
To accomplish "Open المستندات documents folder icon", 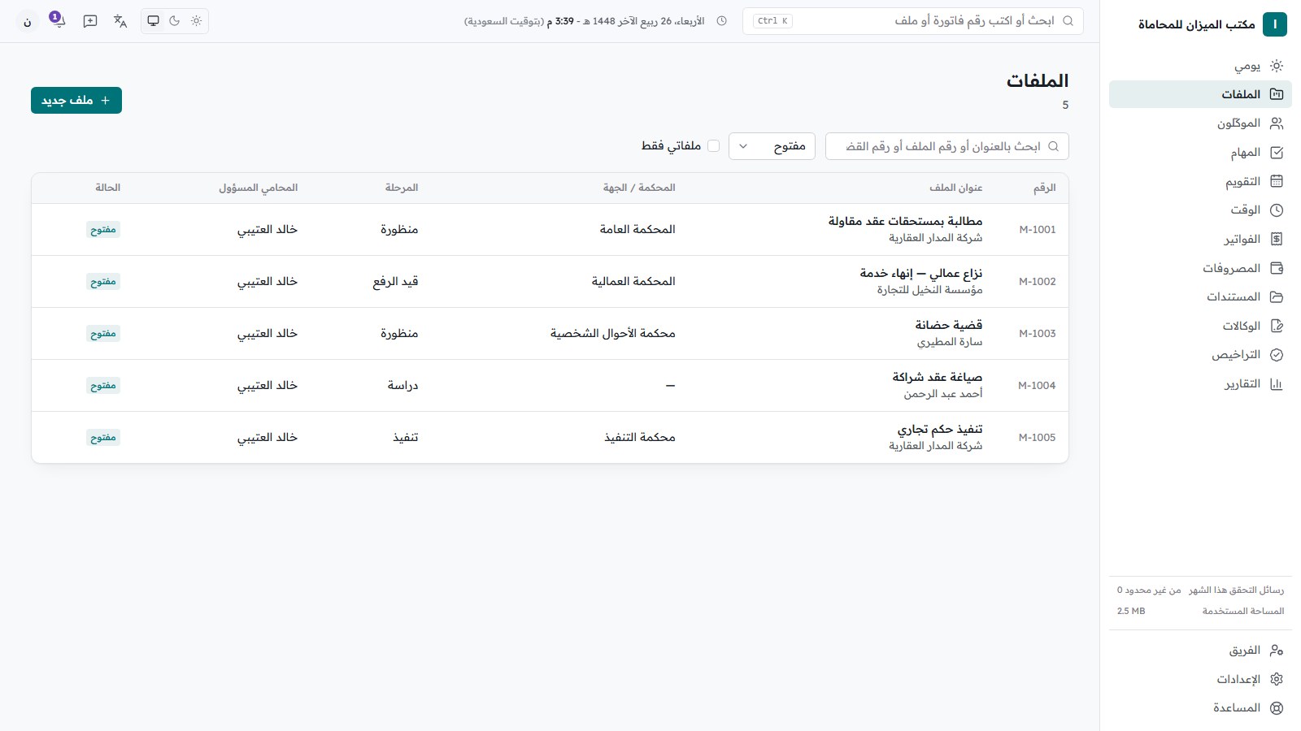I will pos(1277,297).
